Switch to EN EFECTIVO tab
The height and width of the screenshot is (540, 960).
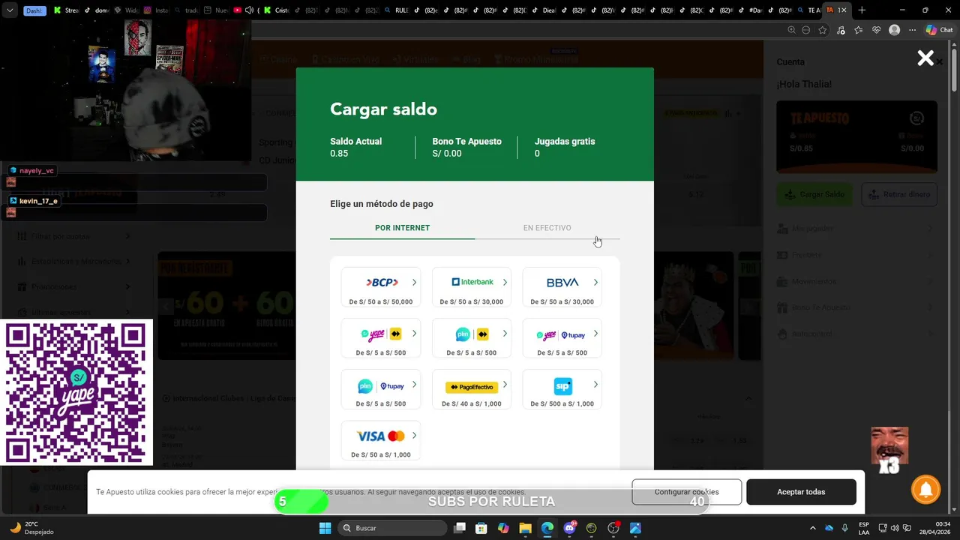click(547, 228)
